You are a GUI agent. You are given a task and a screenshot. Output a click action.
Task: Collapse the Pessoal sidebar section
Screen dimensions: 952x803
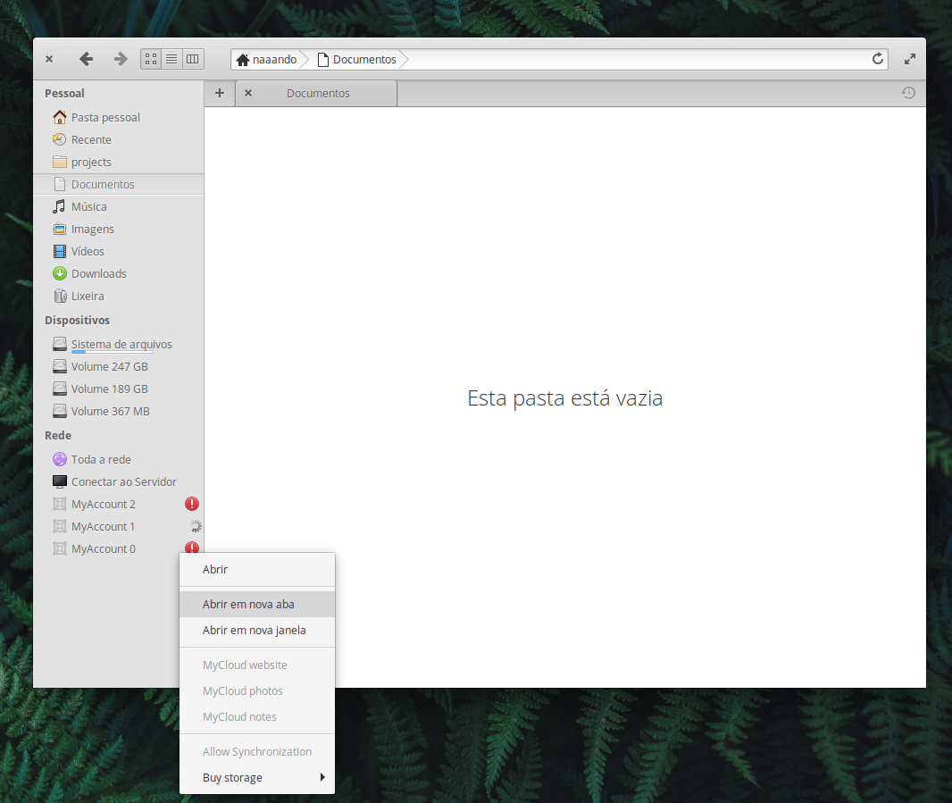click(64, 94)
